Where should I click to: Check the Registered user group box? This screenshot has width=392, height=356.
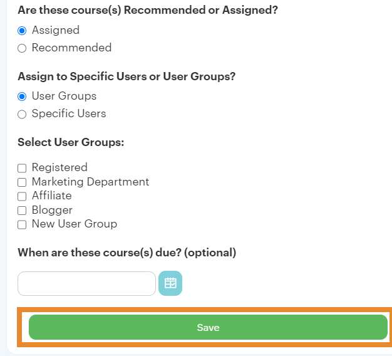coord(22,168)
